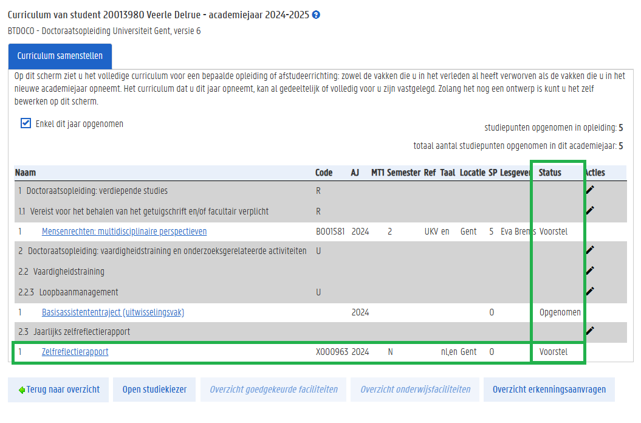Click 'Overzicht onderwijsfaciliteiten' button
Viewport: 641px width, 423px height.
[415, 390]
